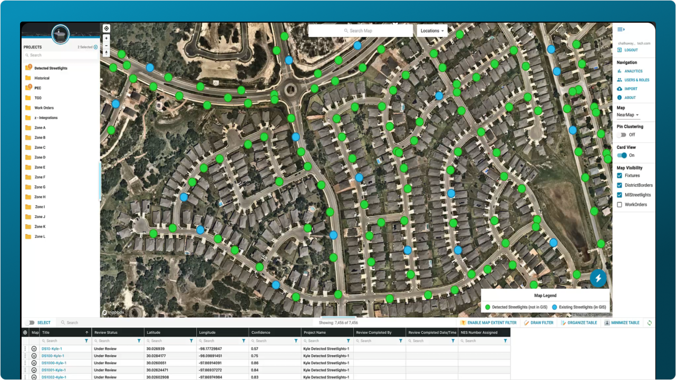
Task: Go to Users & Roles navigation item
Action: click(636, 80)
